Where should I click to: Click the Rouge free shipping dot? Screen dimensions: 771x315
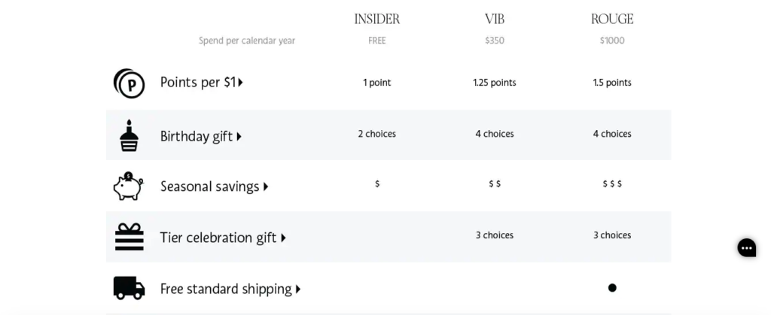click(612, 288)
